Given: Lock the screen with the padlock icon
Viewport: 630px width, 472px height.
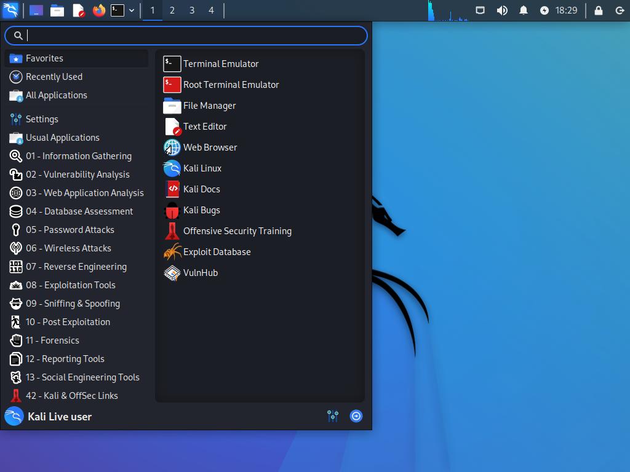Looking at the screenshot, I should (598, 10).
